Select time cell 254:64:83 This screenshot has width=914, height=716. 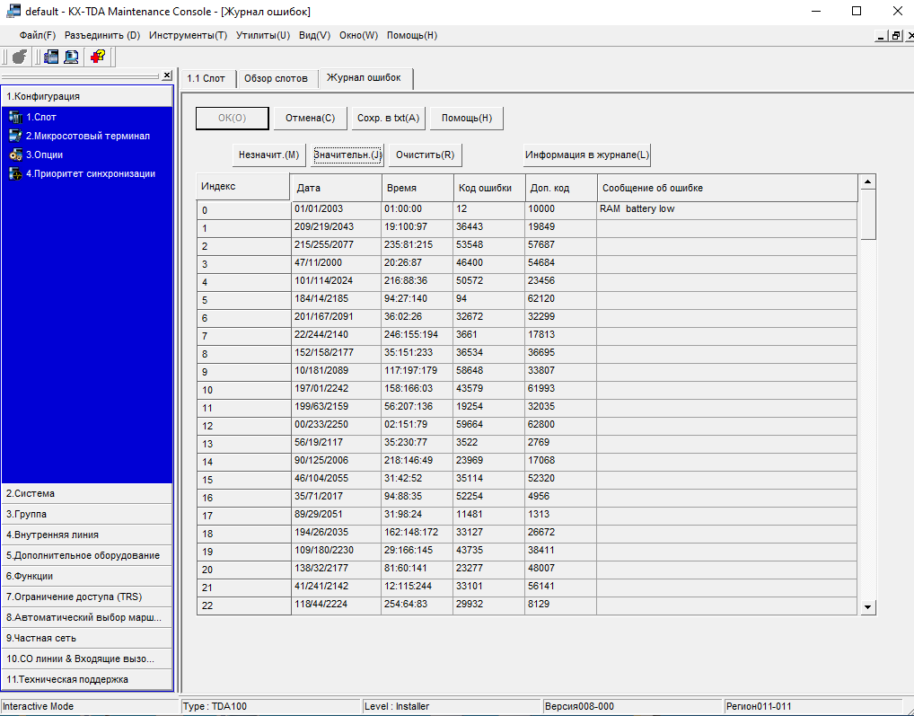click(x=417, y=604)
